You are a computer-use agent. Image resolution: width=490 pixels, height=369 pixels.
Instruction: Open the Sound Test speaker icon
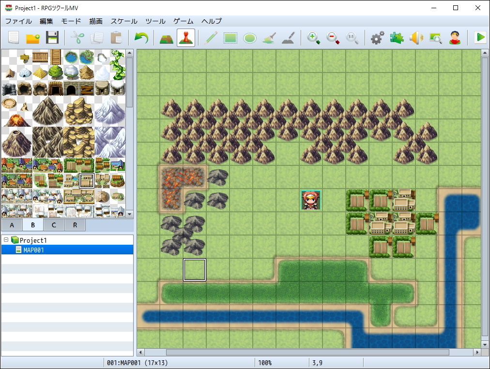[x=416, y=38]
